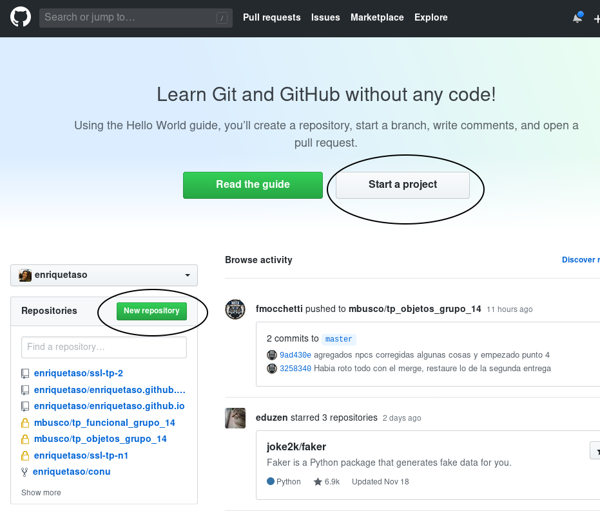The height and width of the screenshot is (514, 600).
Task: Click the repo icon beside enriquetaso/ssl-tp-2
Action: 25,374
